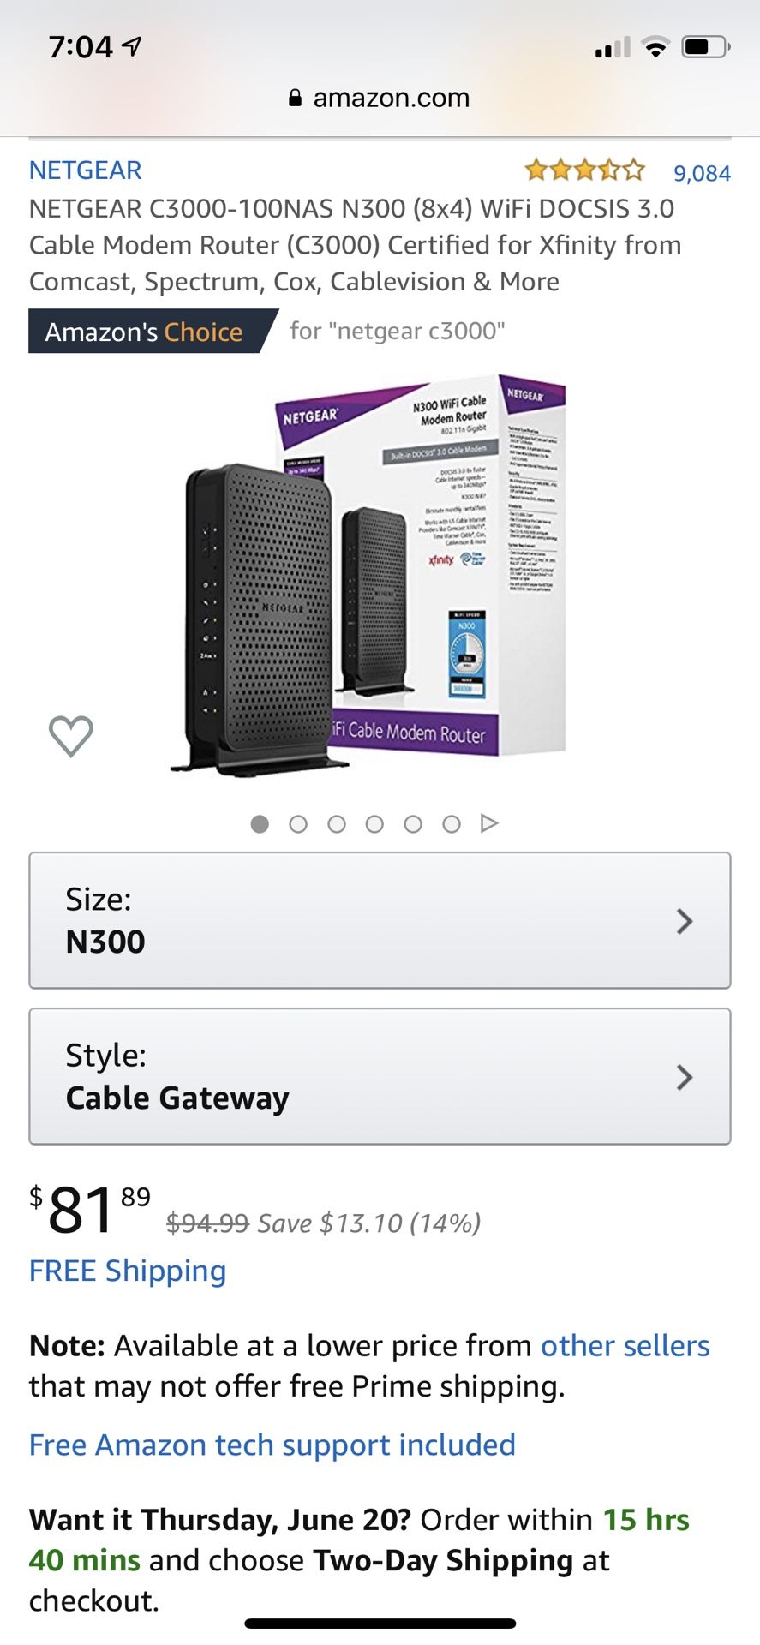Select the sixth image carousel dot
The image size is (760, 1645).
pyautogui.click(x=452, y=824)
